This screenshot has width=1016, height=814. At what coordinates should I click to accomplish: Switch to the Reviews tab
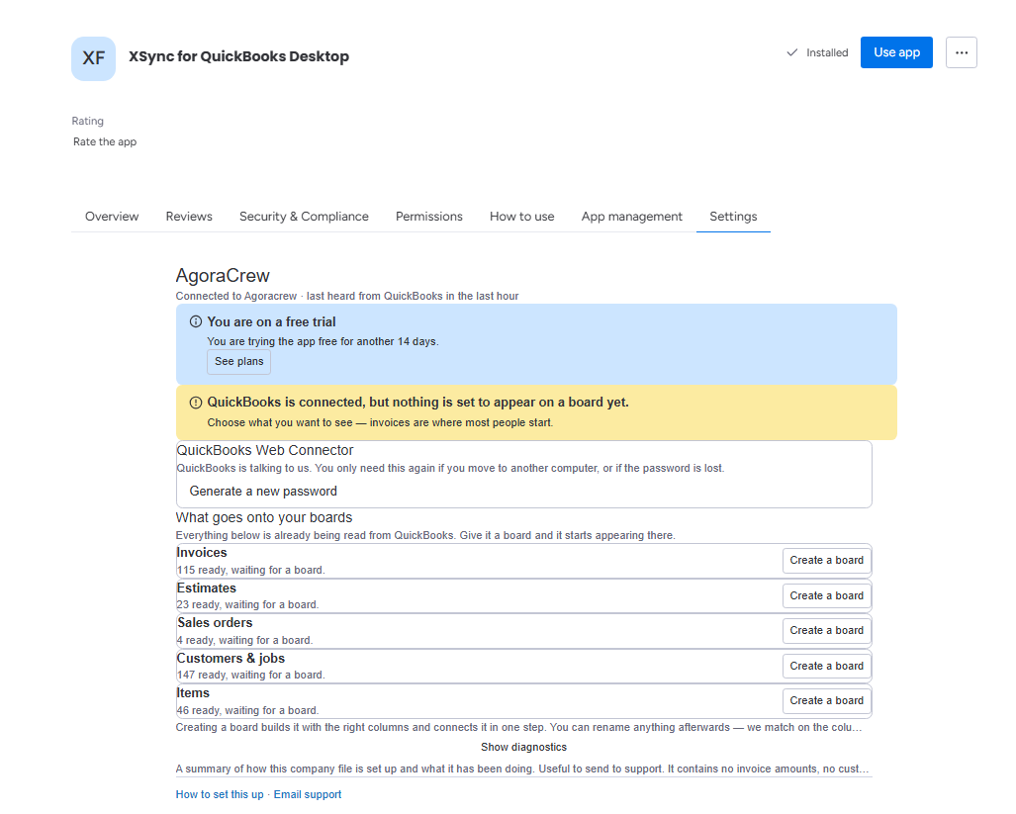(x=189, y=217)
